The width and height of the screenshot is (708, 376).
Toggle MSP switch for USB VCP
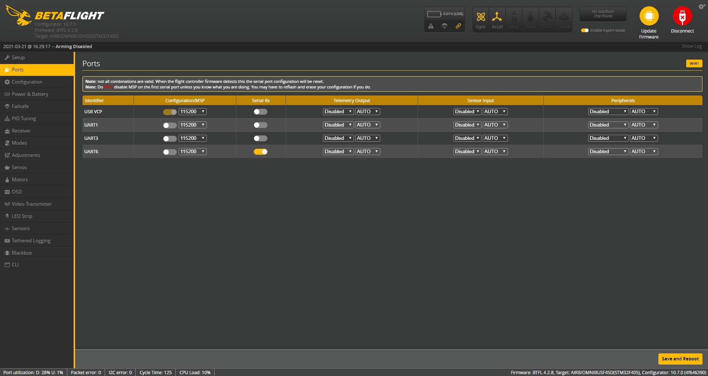pyautogui.click(x=170, y=112)
